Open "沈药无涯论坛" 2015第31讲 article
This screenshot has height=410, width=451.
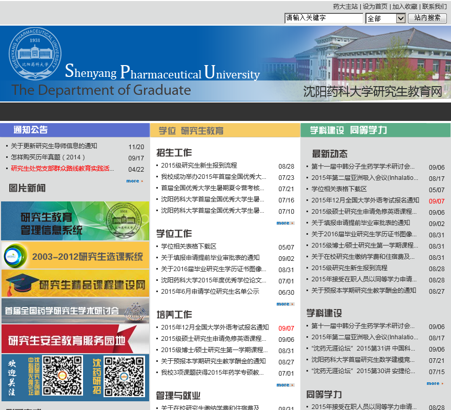point(363,348)
